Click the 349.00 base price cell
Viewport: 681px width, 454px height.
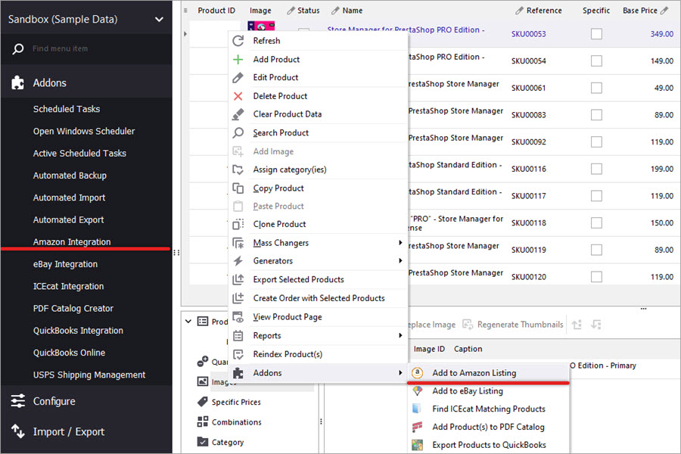pos(662,34)
